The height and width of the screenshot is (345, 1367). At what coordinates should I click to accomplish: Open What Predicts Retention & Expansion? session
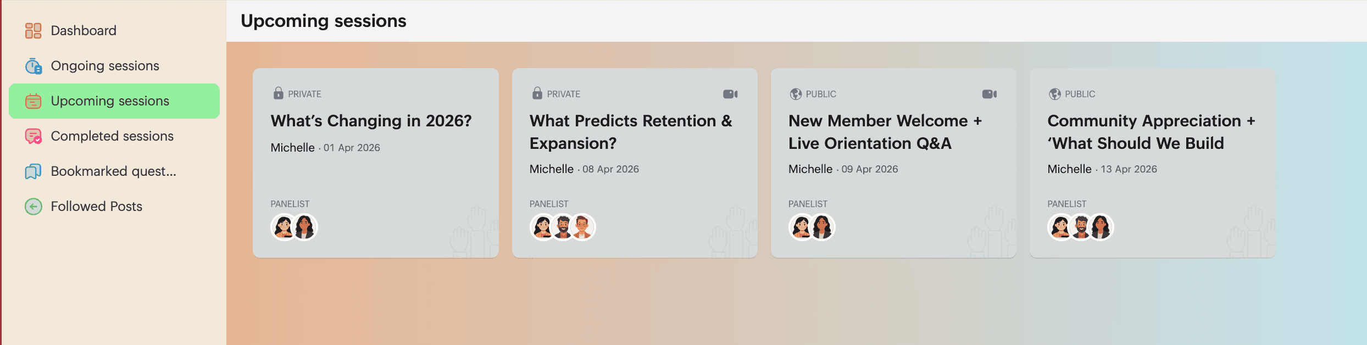pyautogui.click(x=631, y=132)
